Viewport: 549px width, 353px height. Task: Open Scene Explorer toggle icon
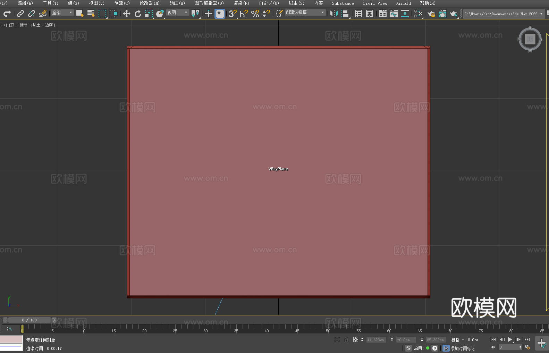[358, 14]
